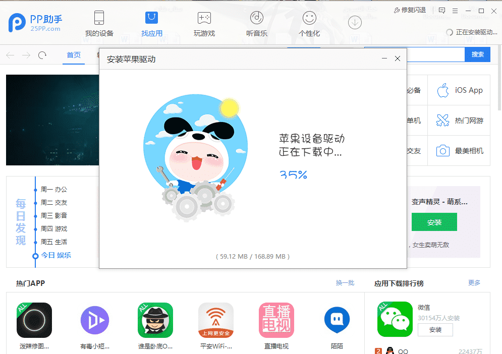Open 听音乐 music section

[256, 24]
